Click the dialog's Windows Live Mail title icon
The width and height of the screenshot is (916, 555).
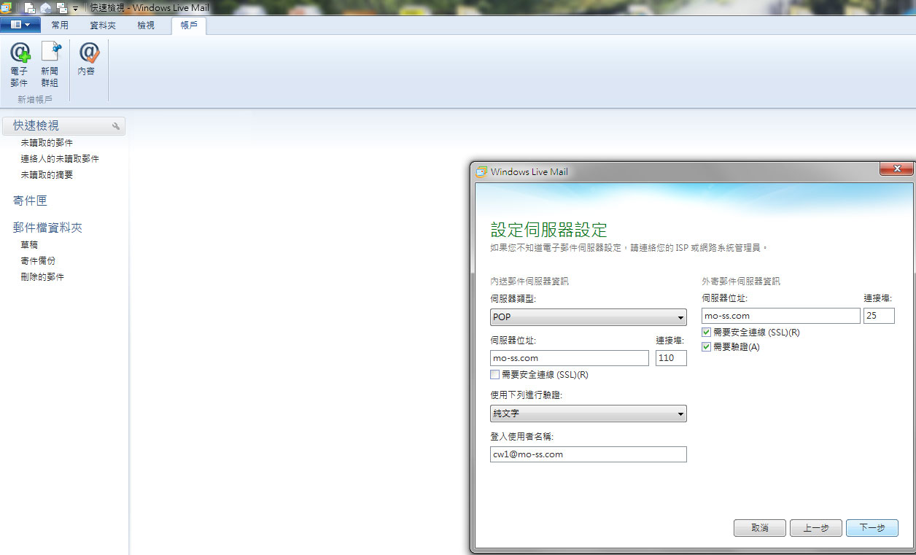click(x=481, y=172)
